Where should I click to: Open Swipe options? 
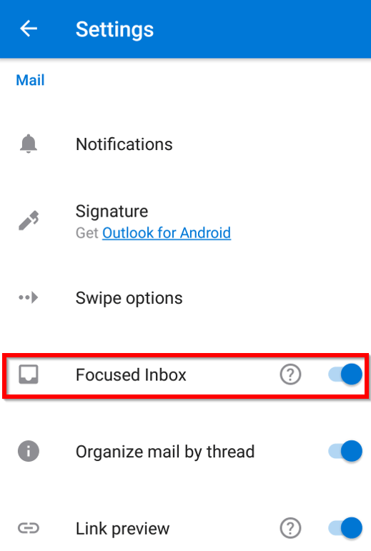click(186, 298)
